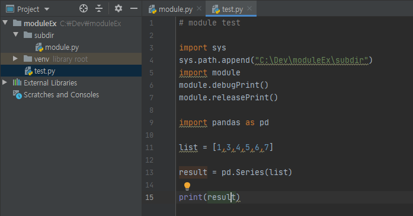Click the Project tool window icon

(10, 9)
